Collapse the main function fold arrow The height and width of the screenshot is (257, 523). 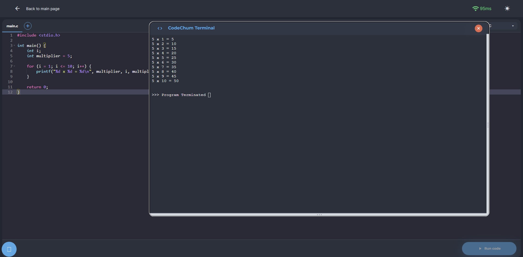(14, 46)
